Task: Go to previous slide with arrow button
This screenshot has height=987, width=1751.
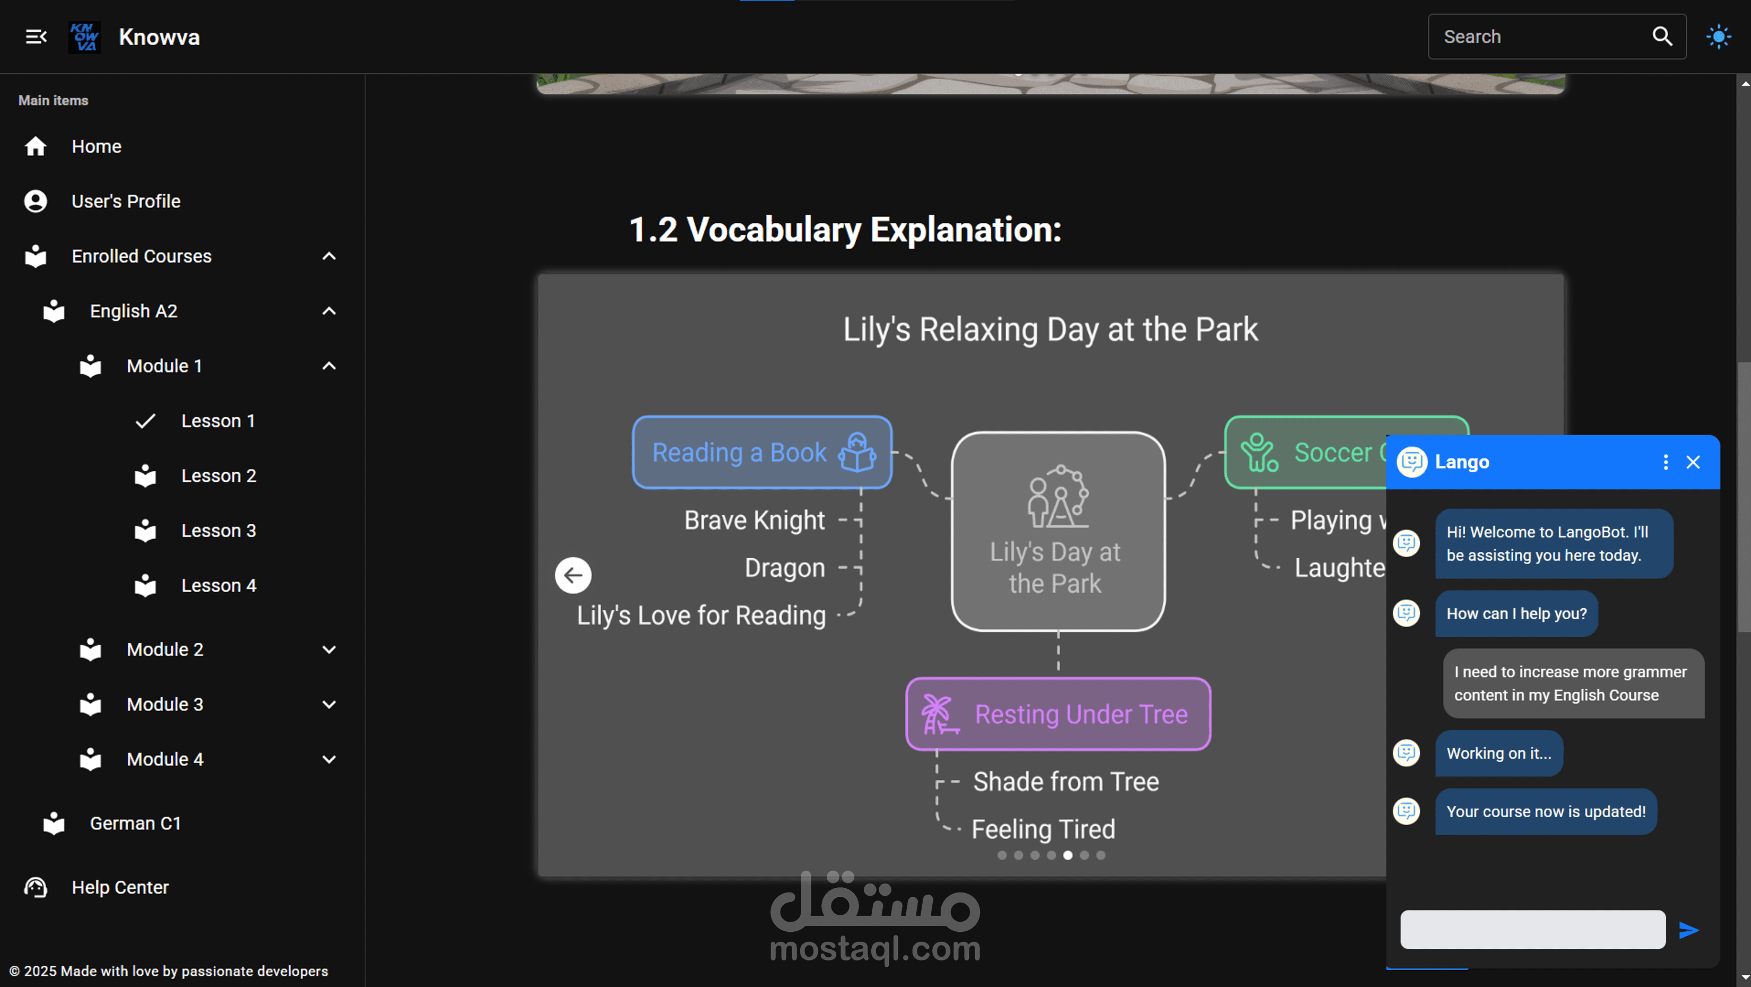Action: (x=573, y=576)
